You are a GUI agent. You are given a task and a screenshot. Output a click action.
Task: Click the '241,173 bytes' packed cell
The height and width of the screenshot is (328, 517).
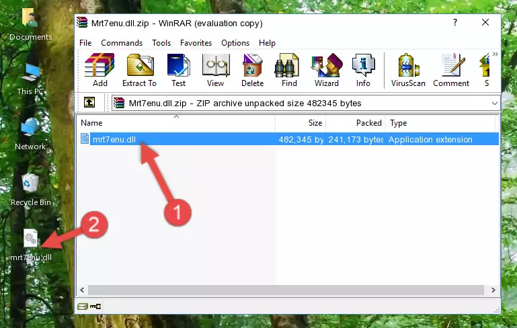pyautogui.click(x=356, y=139)
